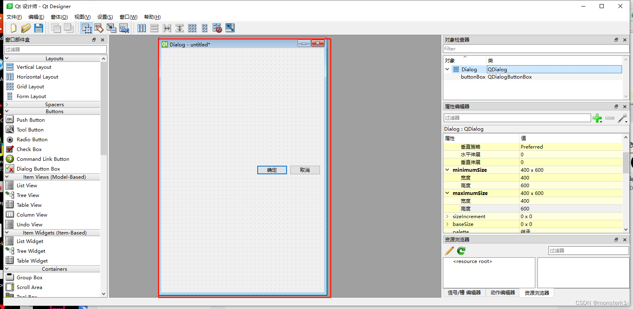Expand the sizeIncrement property
The width and height of the screenshot is (633, 309).
pyautogui.click(x=447, y=216)
